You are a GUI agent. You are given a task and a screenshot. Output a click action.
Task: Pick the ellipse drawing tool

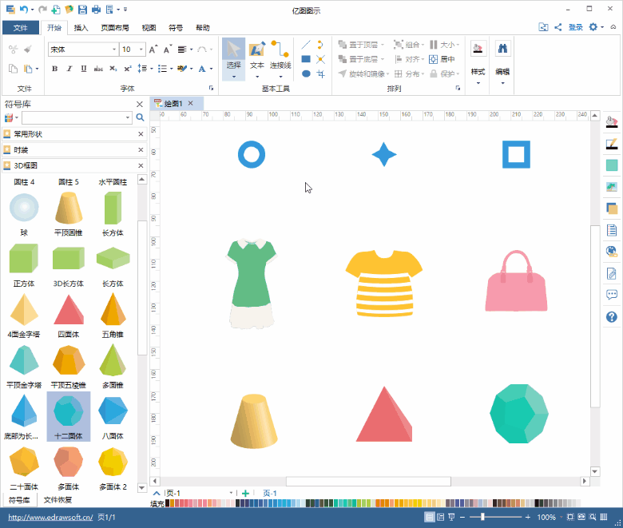tap(306, 73)
